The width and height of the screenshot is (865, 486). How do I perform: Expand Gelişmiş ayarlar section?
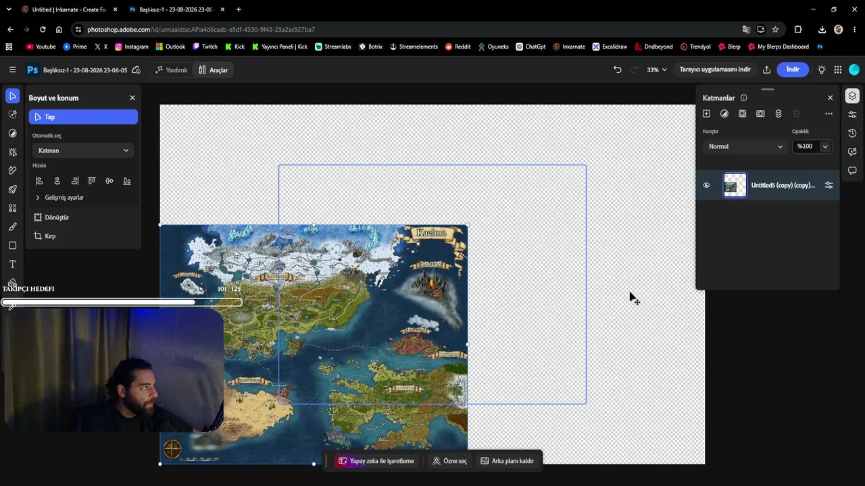[x=59, y=198]
